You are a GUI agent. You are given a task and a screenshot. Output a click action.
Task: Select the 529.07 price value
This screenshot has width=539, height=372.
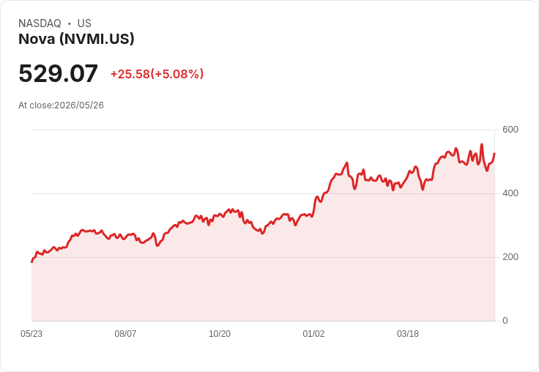(58, 73)
